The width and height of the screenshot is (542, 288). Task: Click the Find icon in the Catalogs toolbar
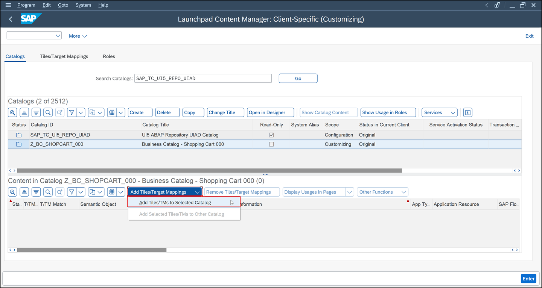48,112
